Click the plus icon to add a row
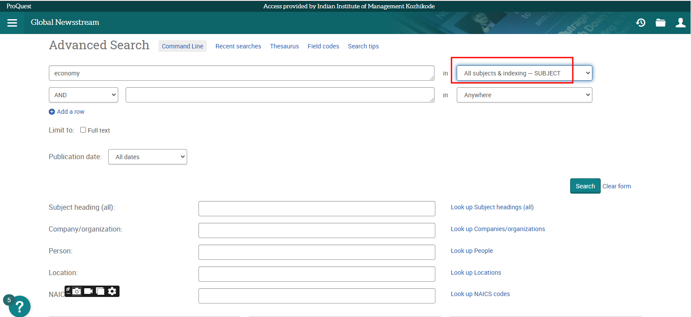Image resolution: width=691 pixels, height=317 pixels. click(x=52, y=112)
